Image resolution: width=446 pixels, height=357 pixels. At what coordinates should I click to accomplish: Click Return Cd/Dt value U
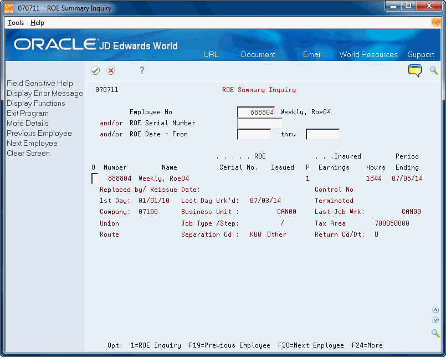pyautogui.click(x=376, y=234)
